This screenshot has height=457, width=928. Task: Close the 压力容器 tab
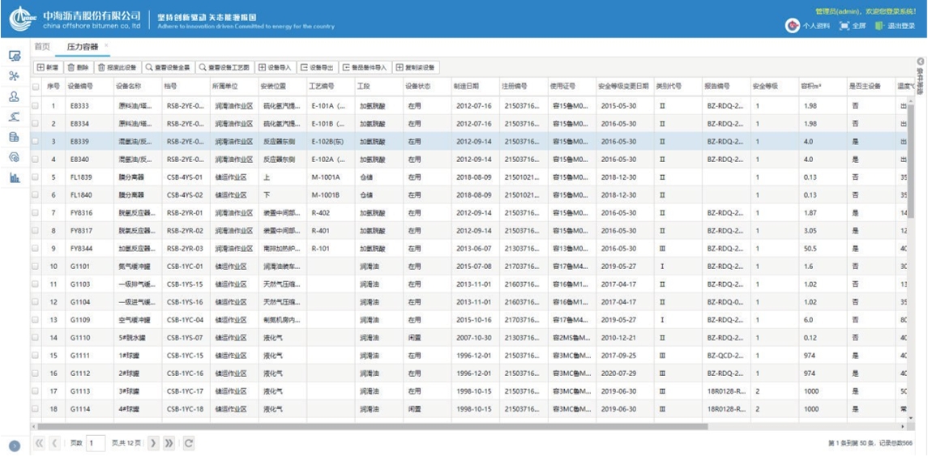pos(106,46)
